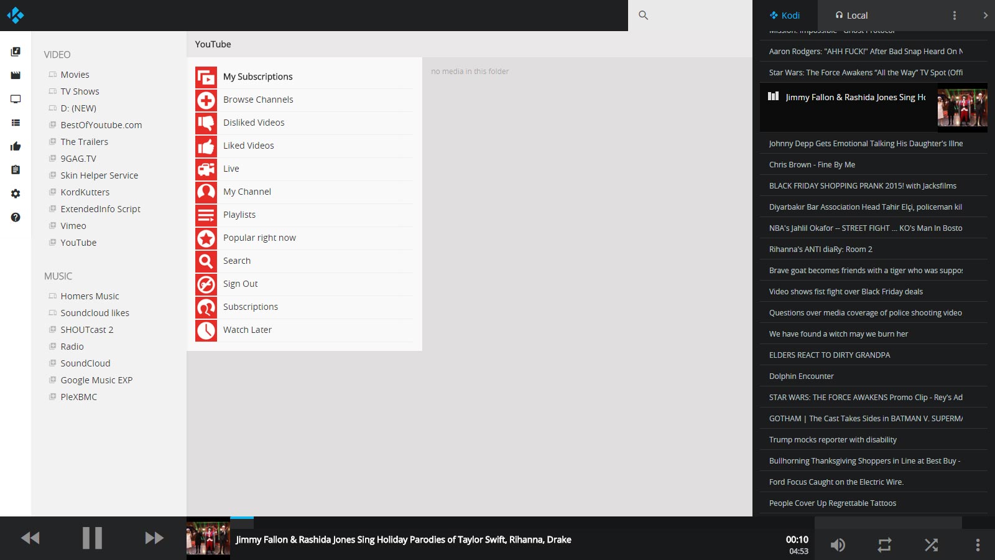
Task: Open the SHOUTcast 2 addon
Action: (86, 330)
